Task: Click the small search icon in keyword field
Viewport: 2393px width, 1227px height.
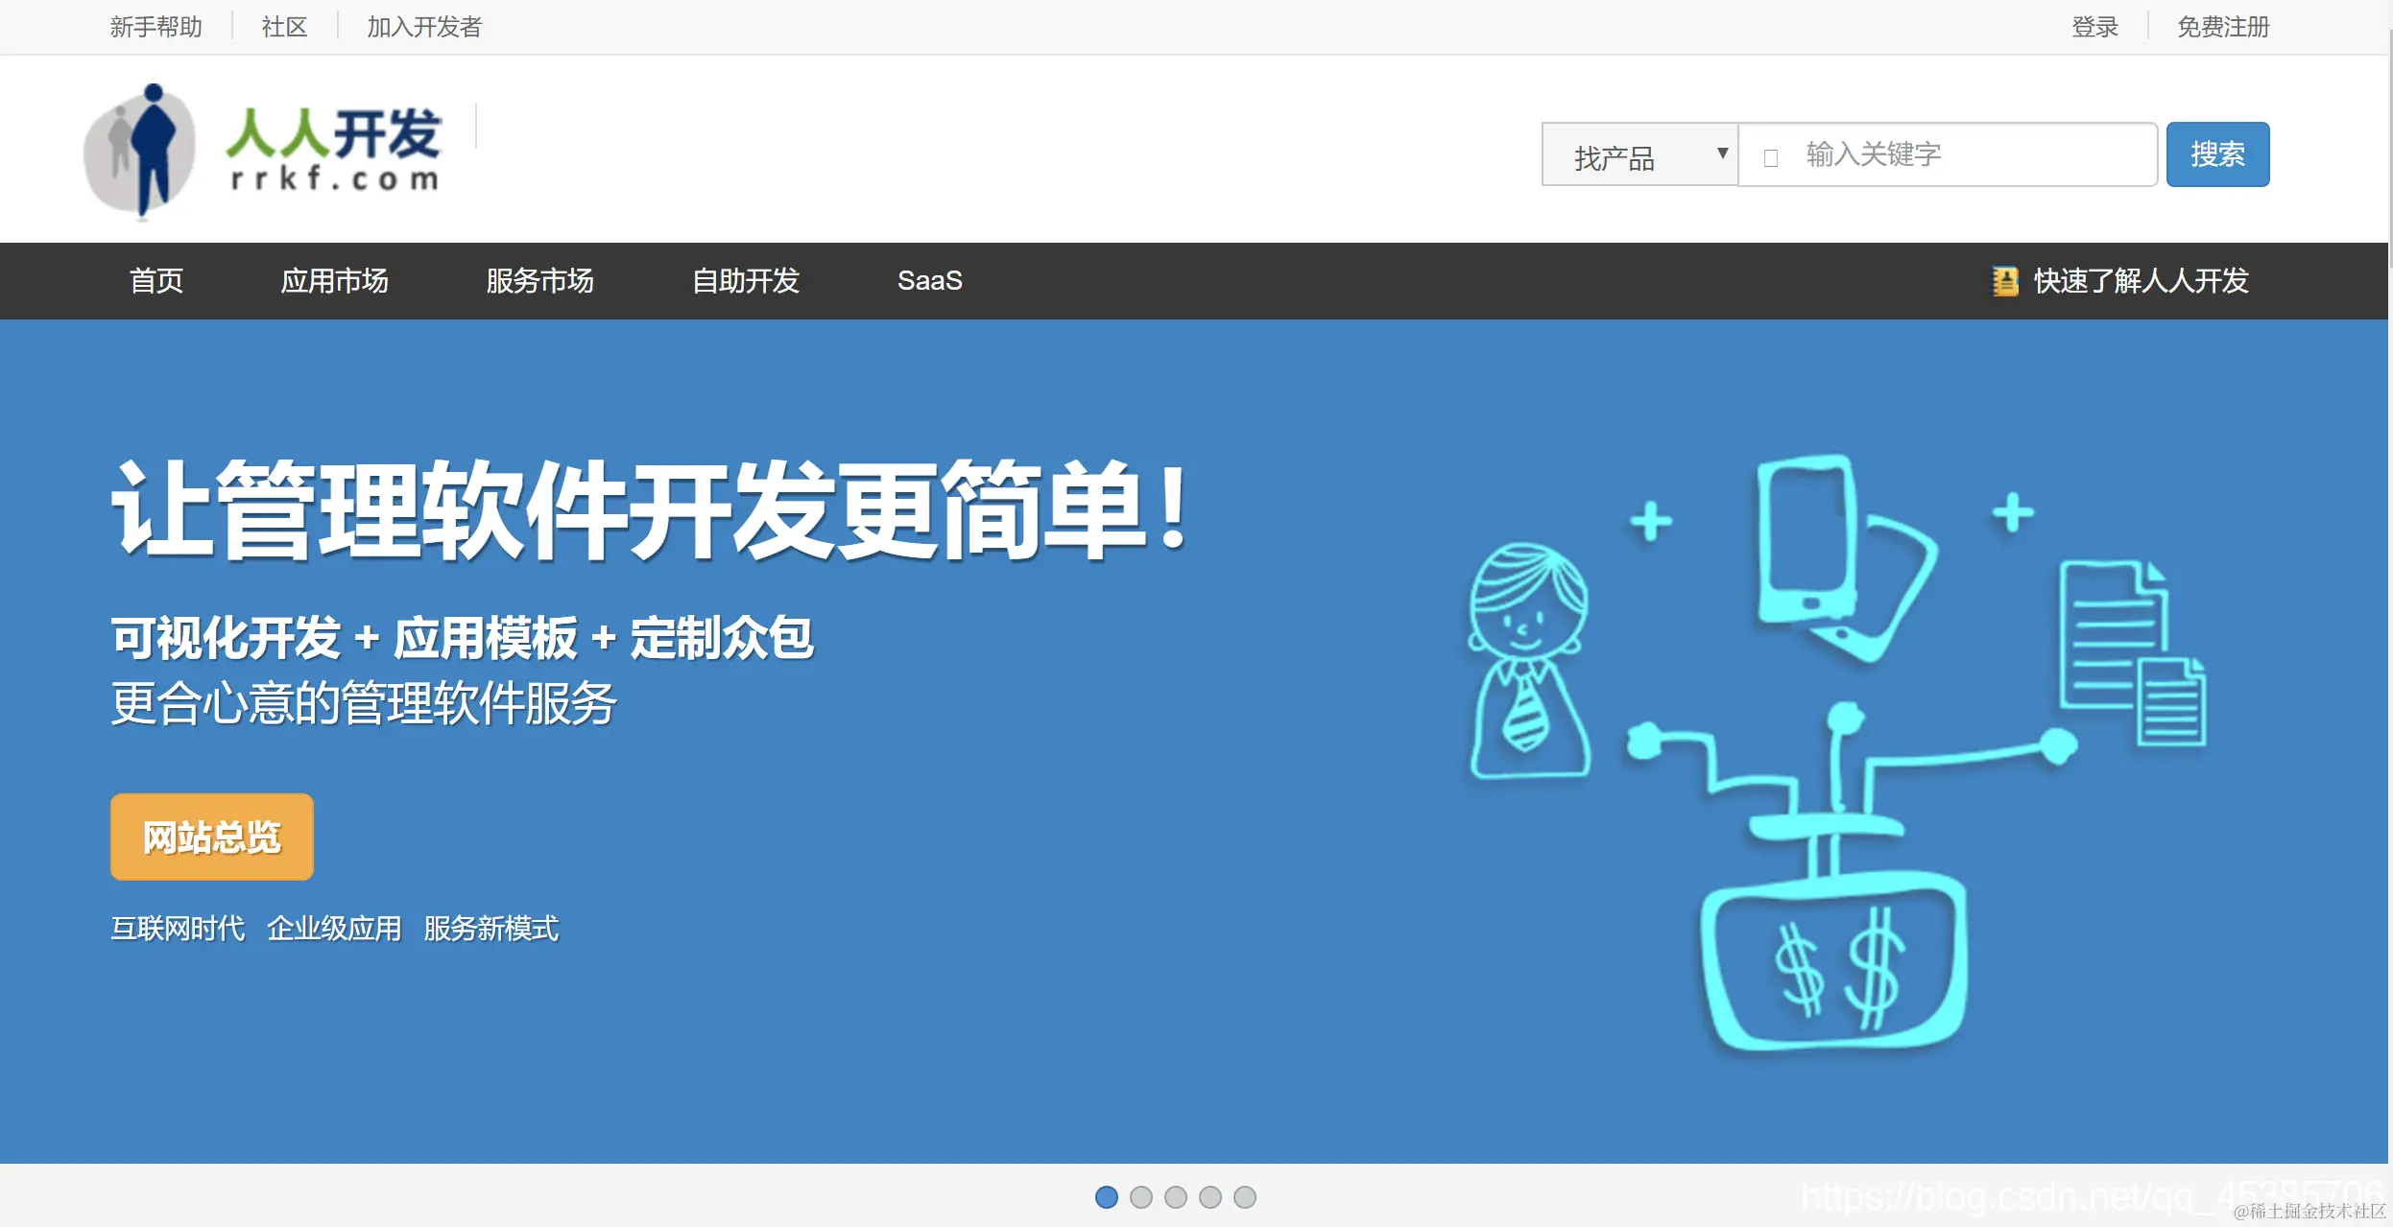Action: coord(1771,157)
